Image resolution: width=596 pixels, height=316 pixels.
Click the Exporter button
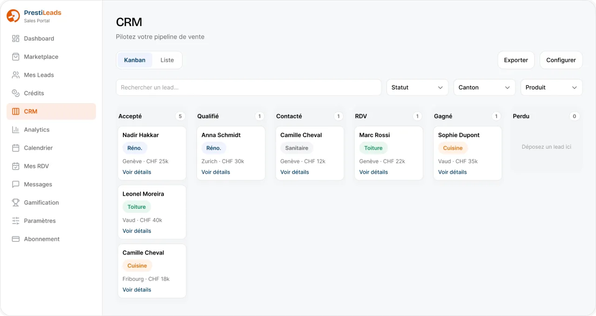[x=516, y=60]
